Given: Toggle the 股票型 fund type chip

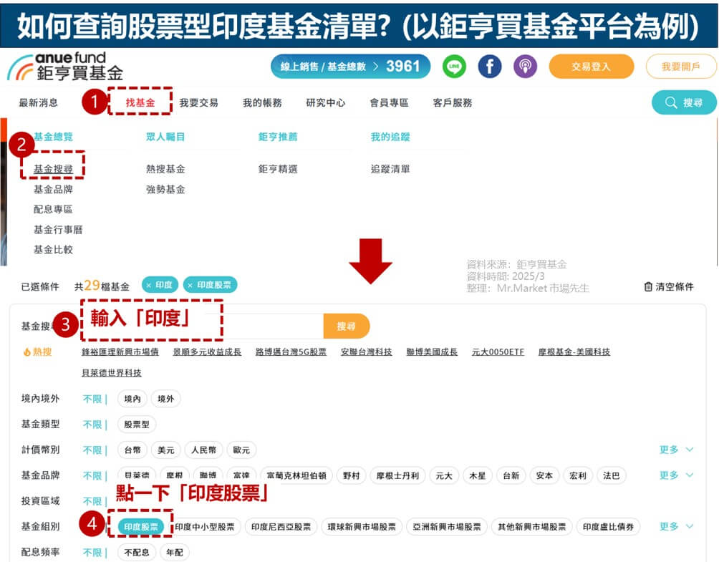Looking at the screenshot, I should pyautogui.click(x=136, y=425).
